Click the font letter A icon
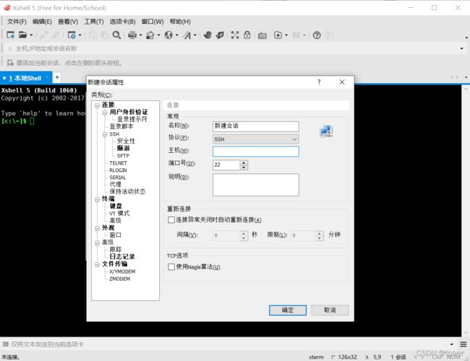 [187, 35]
